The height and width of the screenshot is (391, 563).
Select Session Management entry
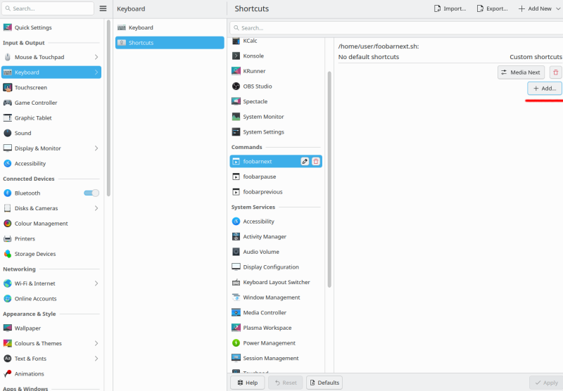click(x=276, y=358)
